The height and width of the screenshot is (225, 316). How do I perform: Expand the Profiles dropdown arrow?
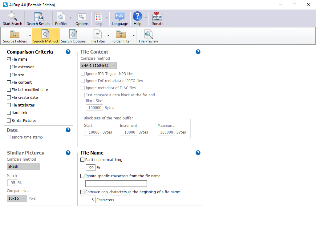coord(70,18)
